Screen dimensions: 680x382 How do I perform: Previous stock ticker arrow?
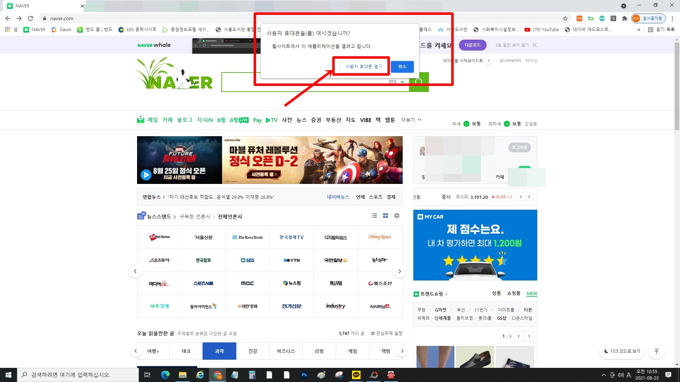point(521,197)
